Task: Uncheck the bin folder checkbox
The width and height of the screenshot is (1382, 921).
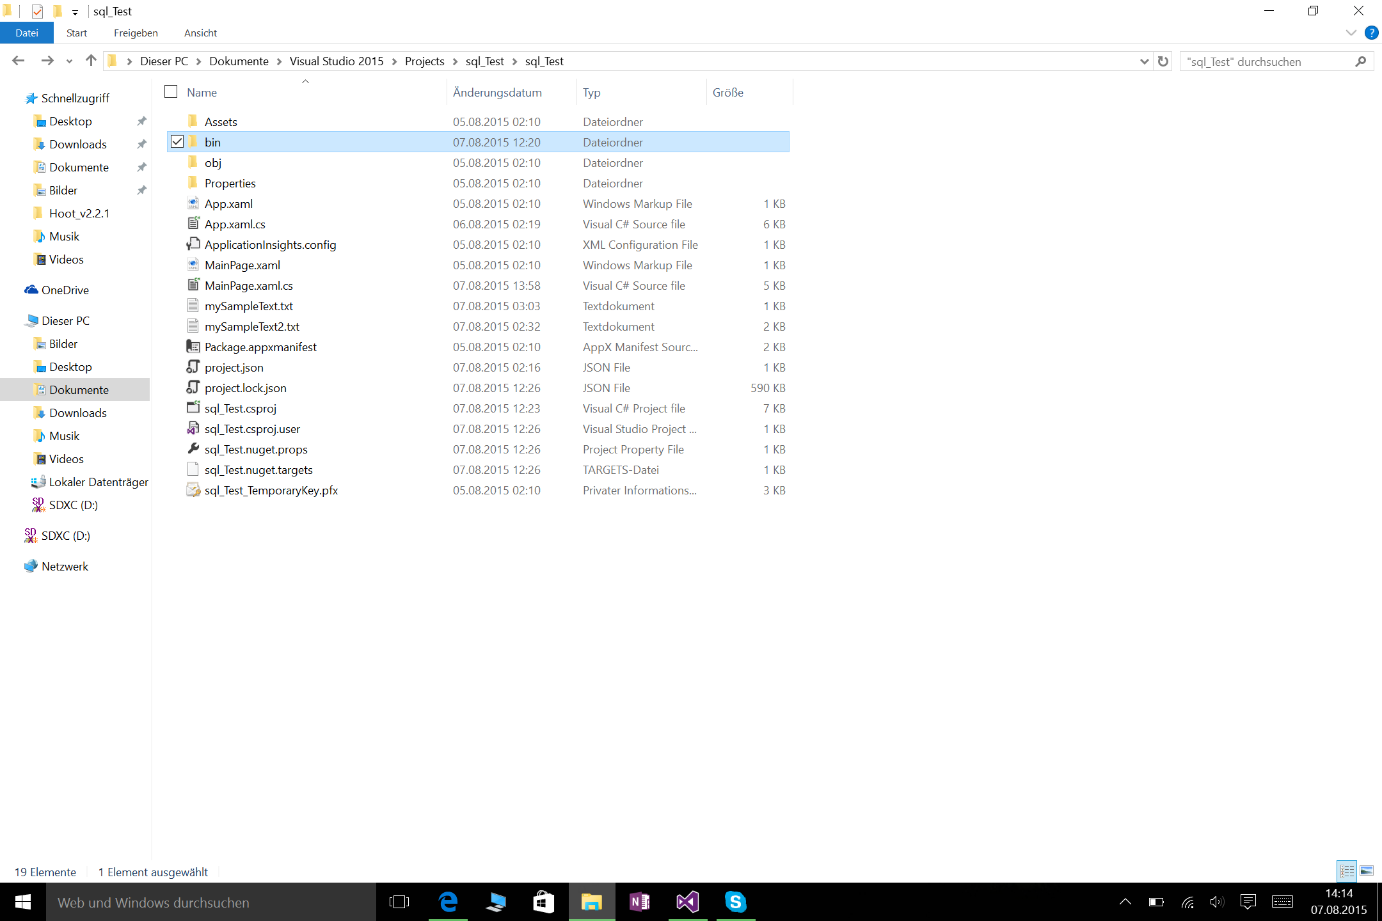Action: 177,142
